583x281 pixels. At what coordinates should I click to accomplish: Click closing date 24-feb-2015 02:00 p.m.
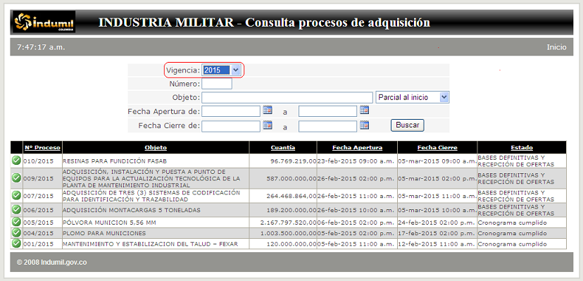[x=437, y=223]
